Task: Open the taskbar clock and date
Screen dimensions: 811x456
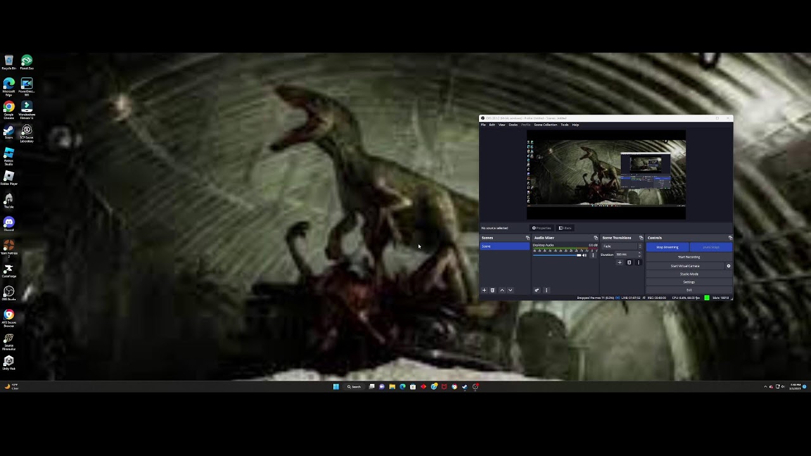Action: pos(795,386)
